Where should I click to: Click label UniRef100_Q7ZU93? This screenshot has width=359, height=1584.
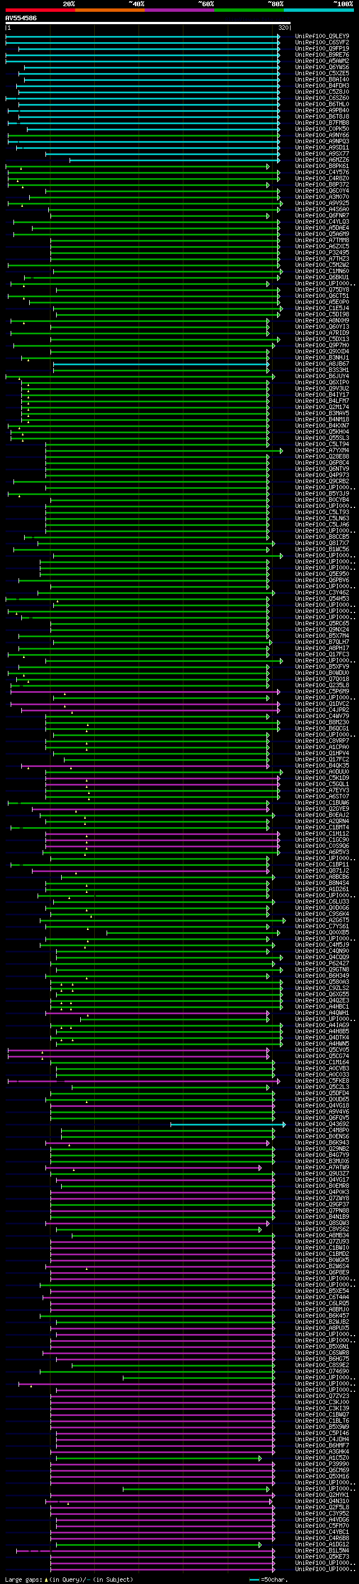click(x=322, y=1242)
